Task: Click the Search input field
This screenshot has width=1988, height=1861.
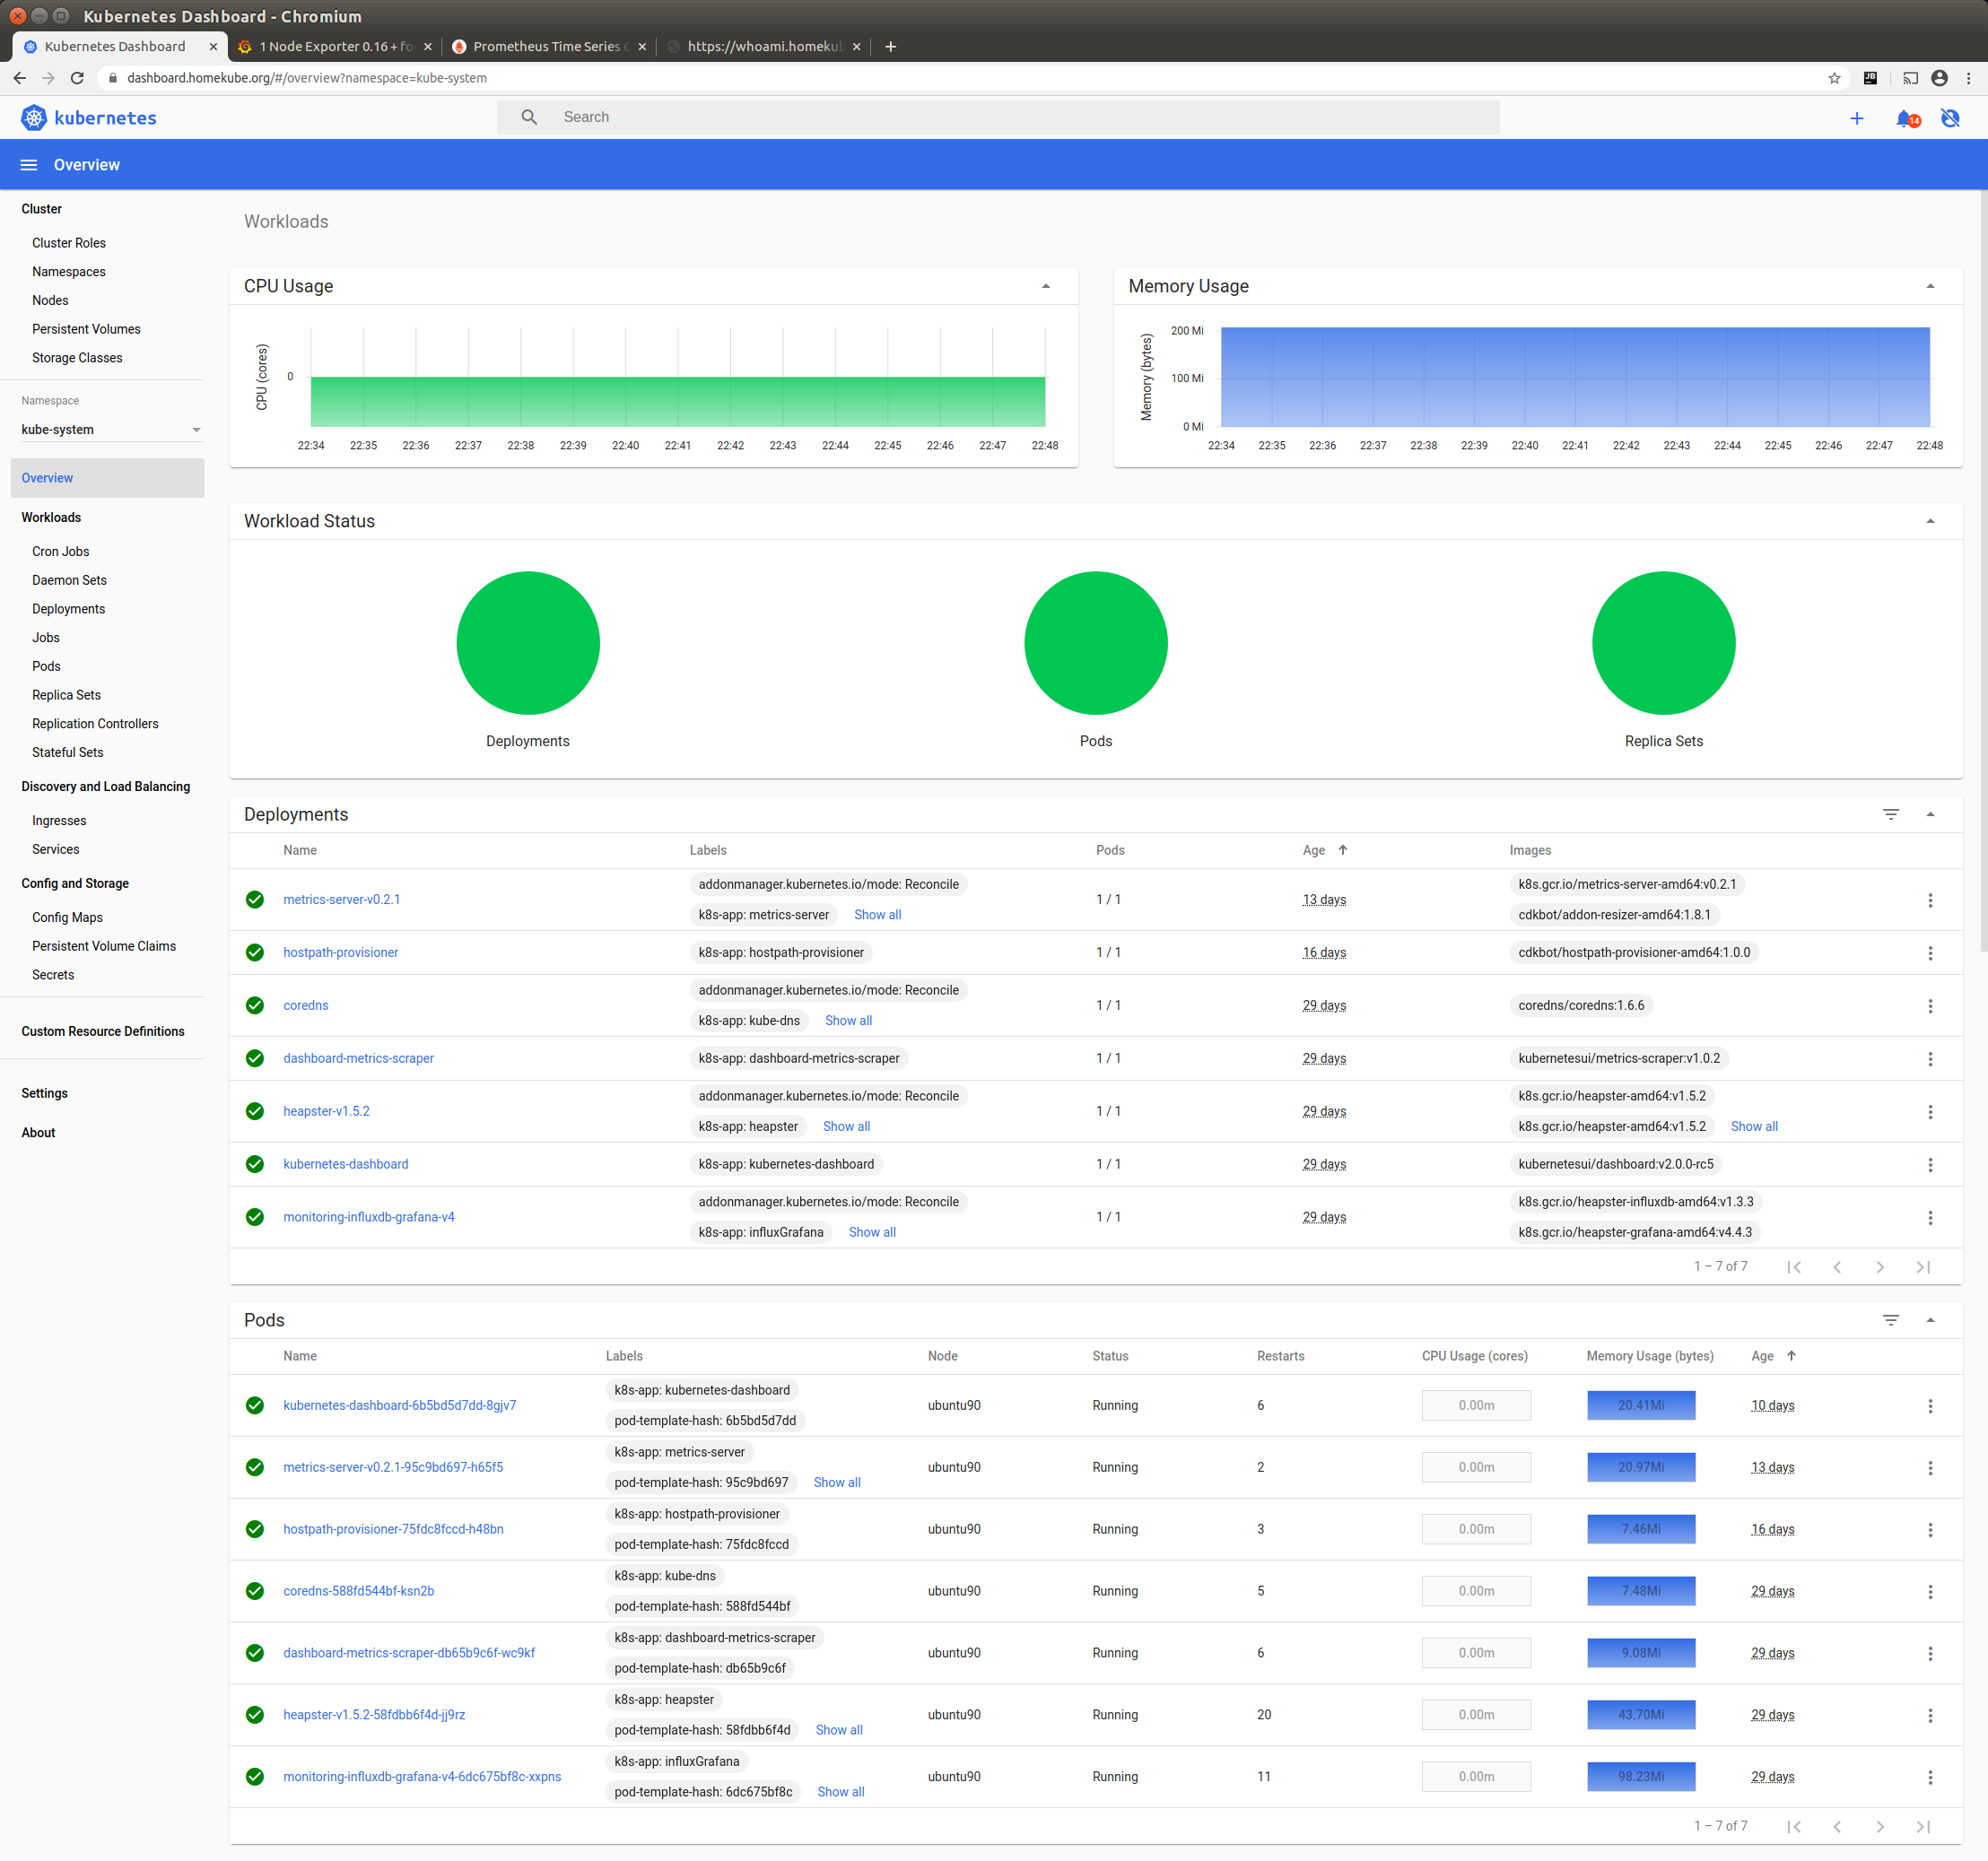Action: (x=998, y=117)
